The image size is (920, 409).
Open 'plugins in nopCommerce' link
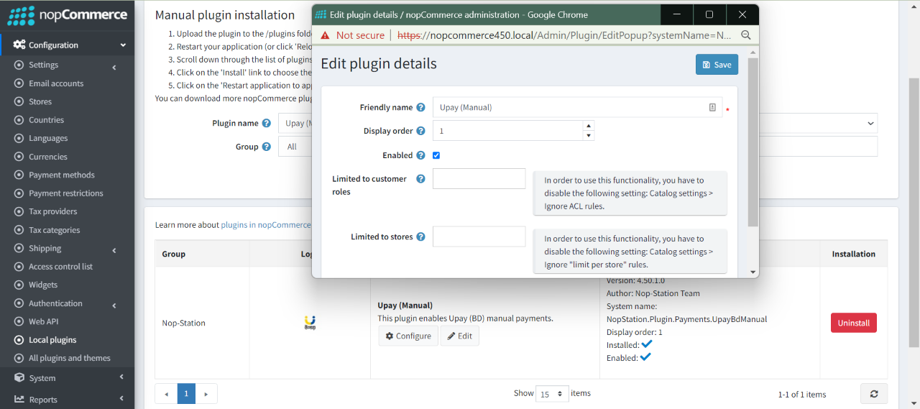266,225
